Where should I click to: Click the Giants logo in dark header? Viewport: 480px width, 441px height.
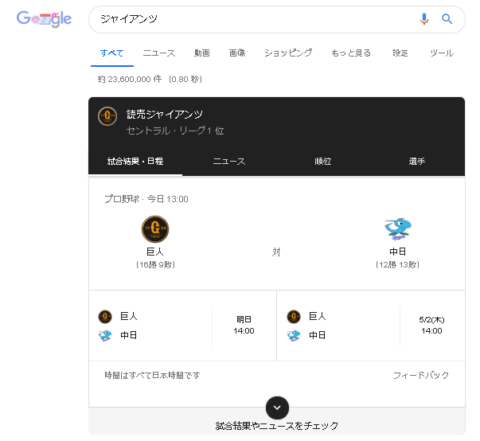[107, 116]
